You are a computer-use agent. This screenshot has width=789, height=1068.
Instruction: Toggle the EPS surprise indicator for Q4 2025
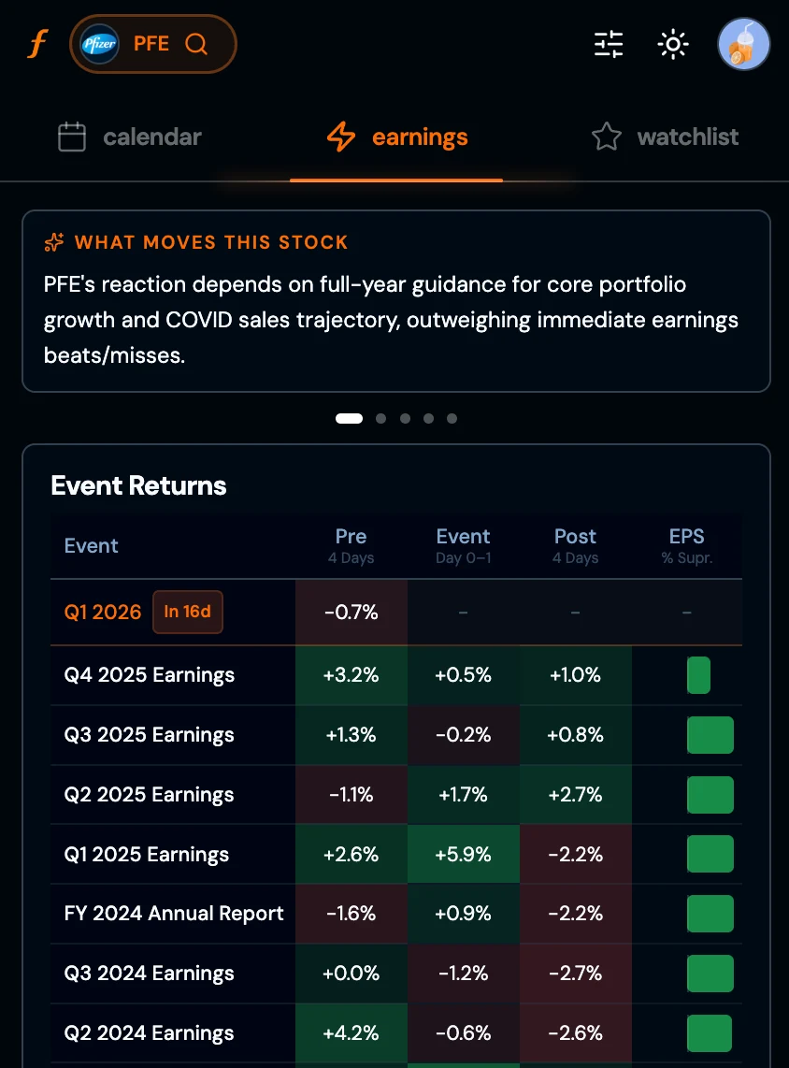[x=698, y=675]
